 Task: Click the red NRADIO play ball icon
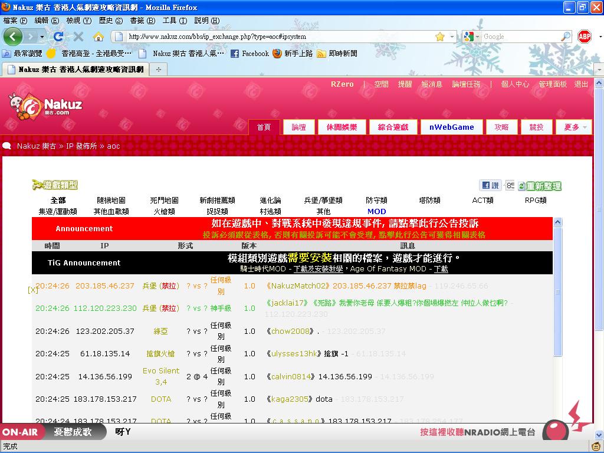[556, 430]
